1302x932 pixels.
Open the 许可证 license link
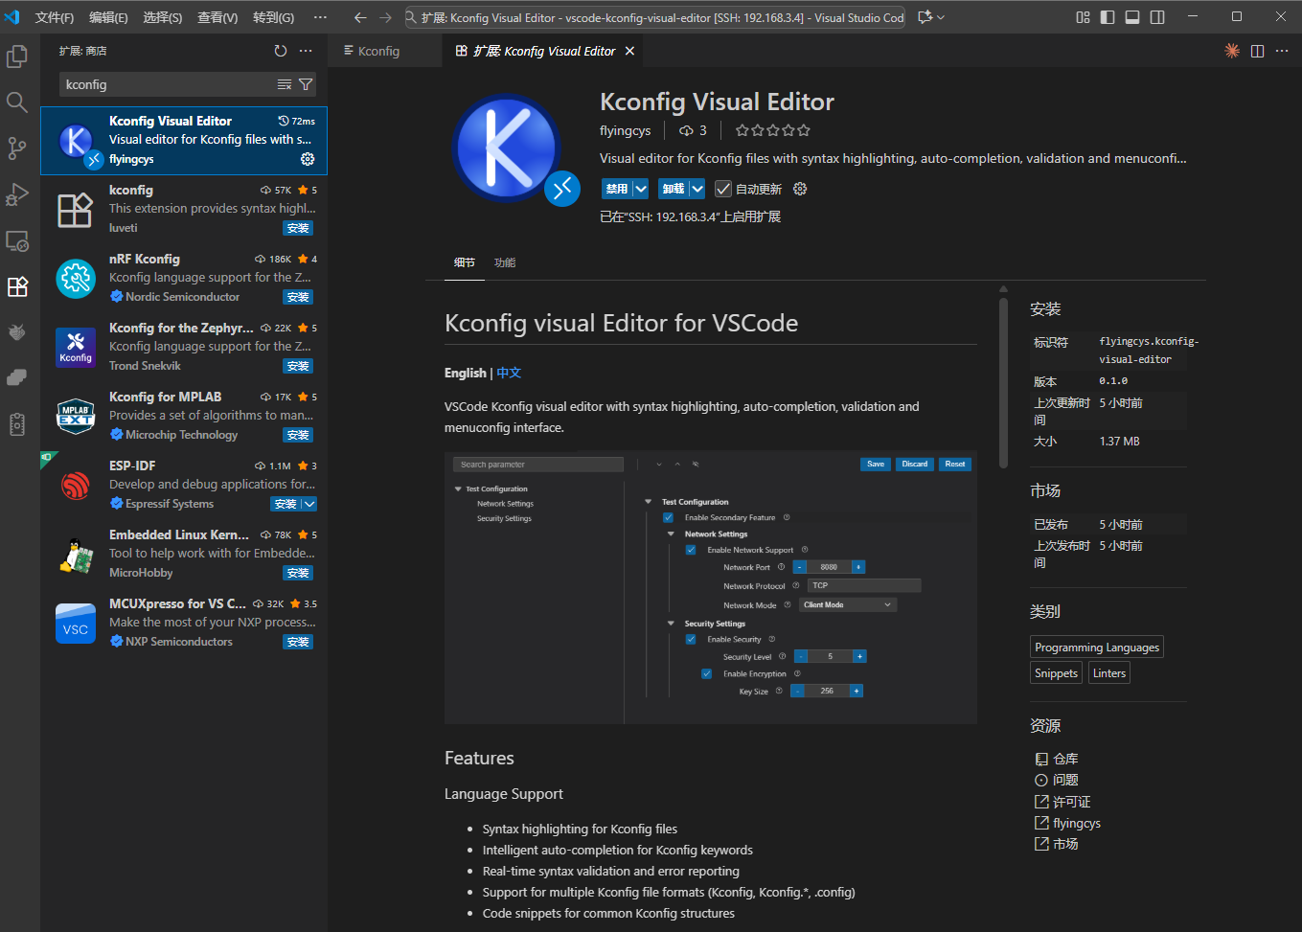(1071, 802)
